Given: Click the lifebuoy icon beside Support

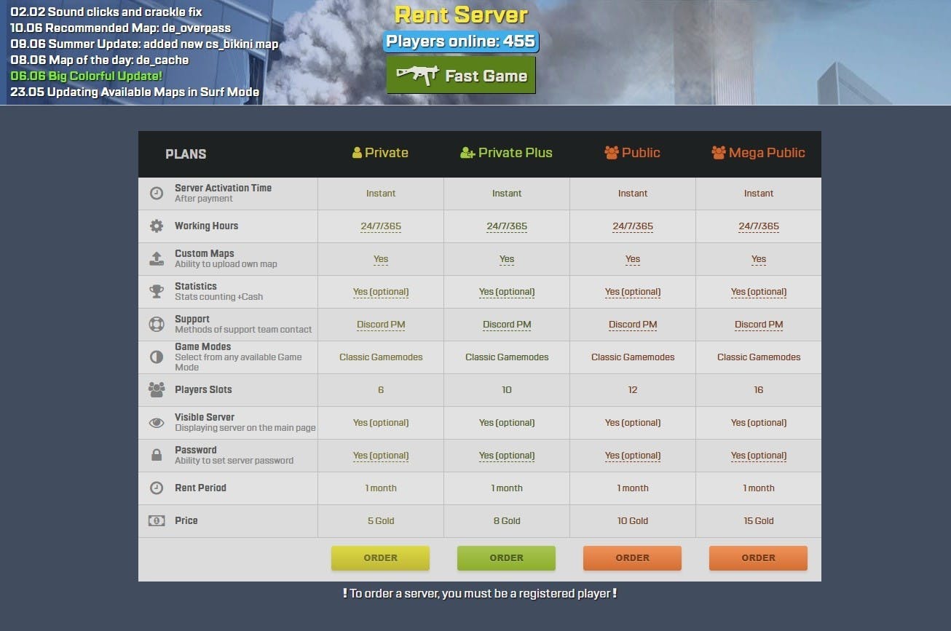Looking at the screenshot, I should point(157,325).
